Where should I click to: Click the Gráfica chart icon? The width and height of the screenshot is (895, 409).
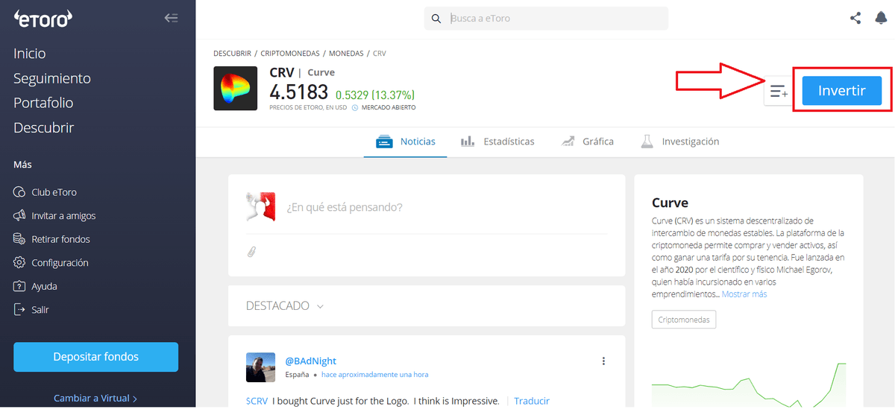point(568,142)
